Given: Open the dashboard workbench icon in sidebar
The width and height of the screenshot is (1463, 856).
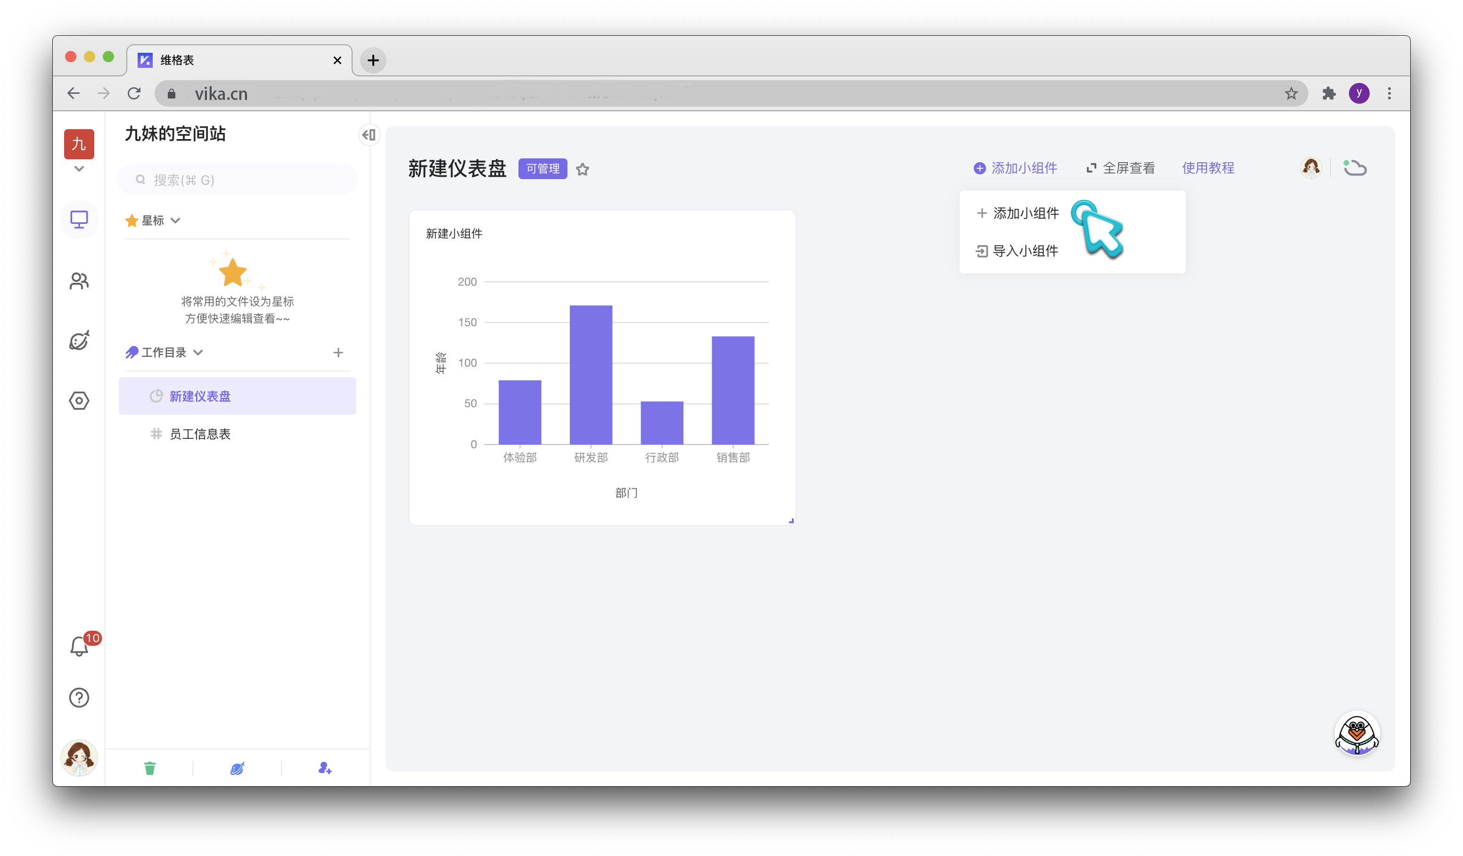Looking at the screenshot, I should (x=79, y=220).
